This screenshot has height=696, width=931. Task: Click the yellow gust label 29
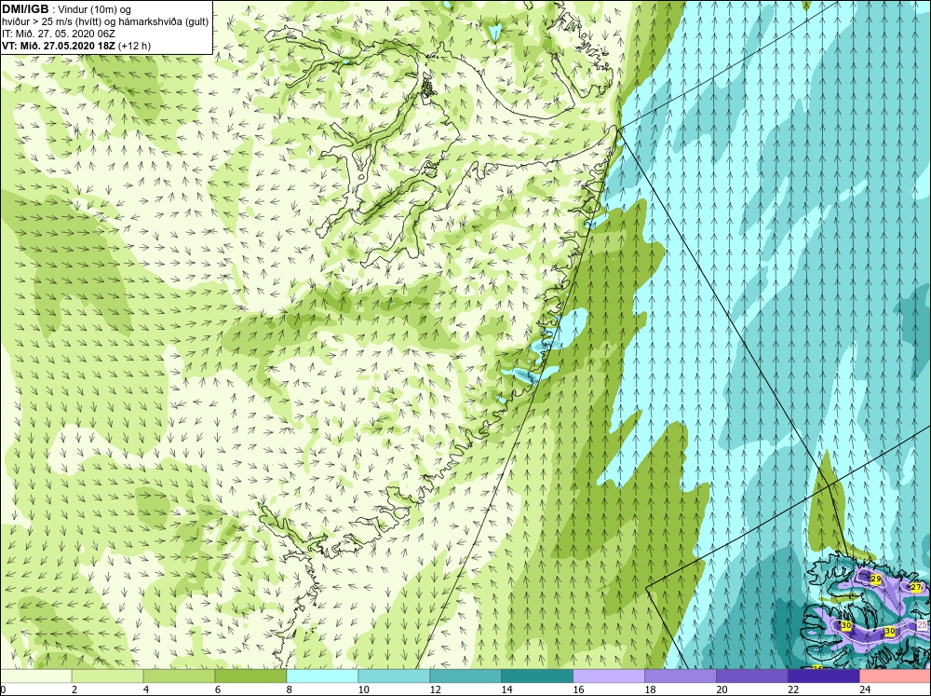point(876,579)
